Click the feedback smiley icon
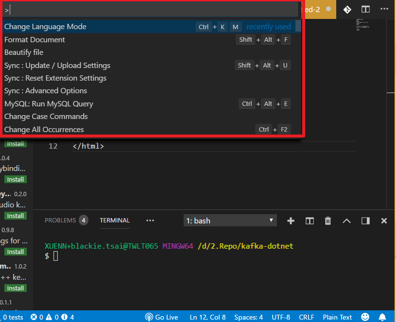This screenshot has width=396, height=322. click(364, 317)
